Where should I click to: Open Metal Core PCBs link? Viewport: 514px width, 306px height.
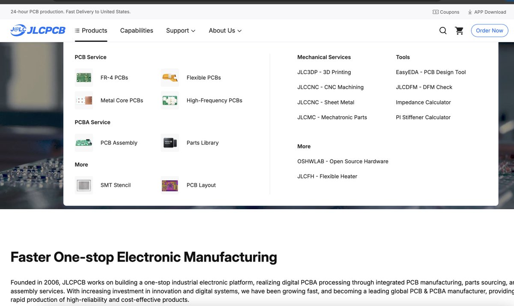122,100
